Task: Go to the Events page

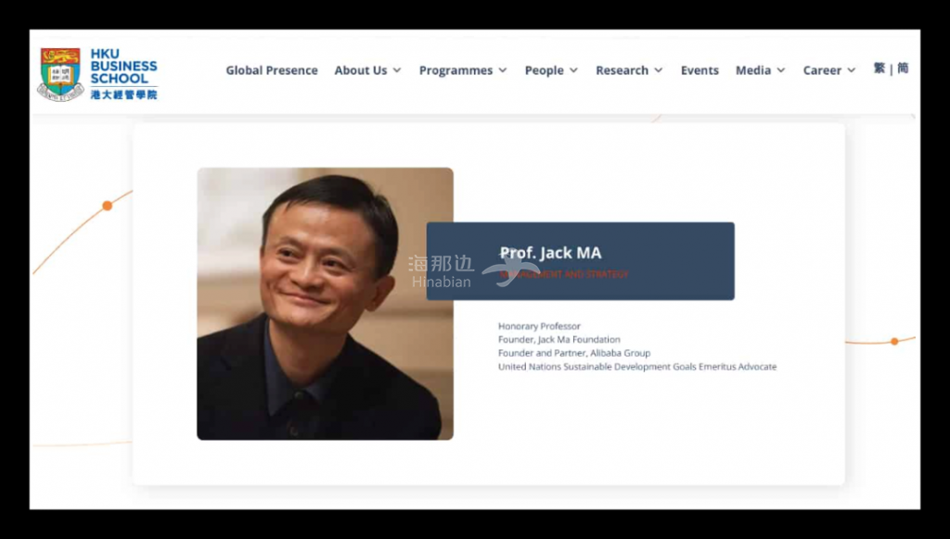Action: pos(700,70)
